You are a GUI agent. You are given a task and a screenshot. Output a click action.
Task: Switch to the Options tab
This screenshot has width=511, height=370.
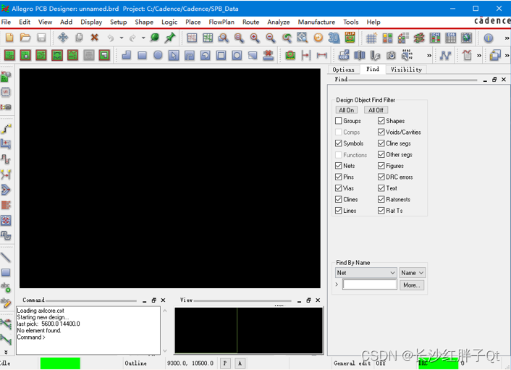(344, 70)
